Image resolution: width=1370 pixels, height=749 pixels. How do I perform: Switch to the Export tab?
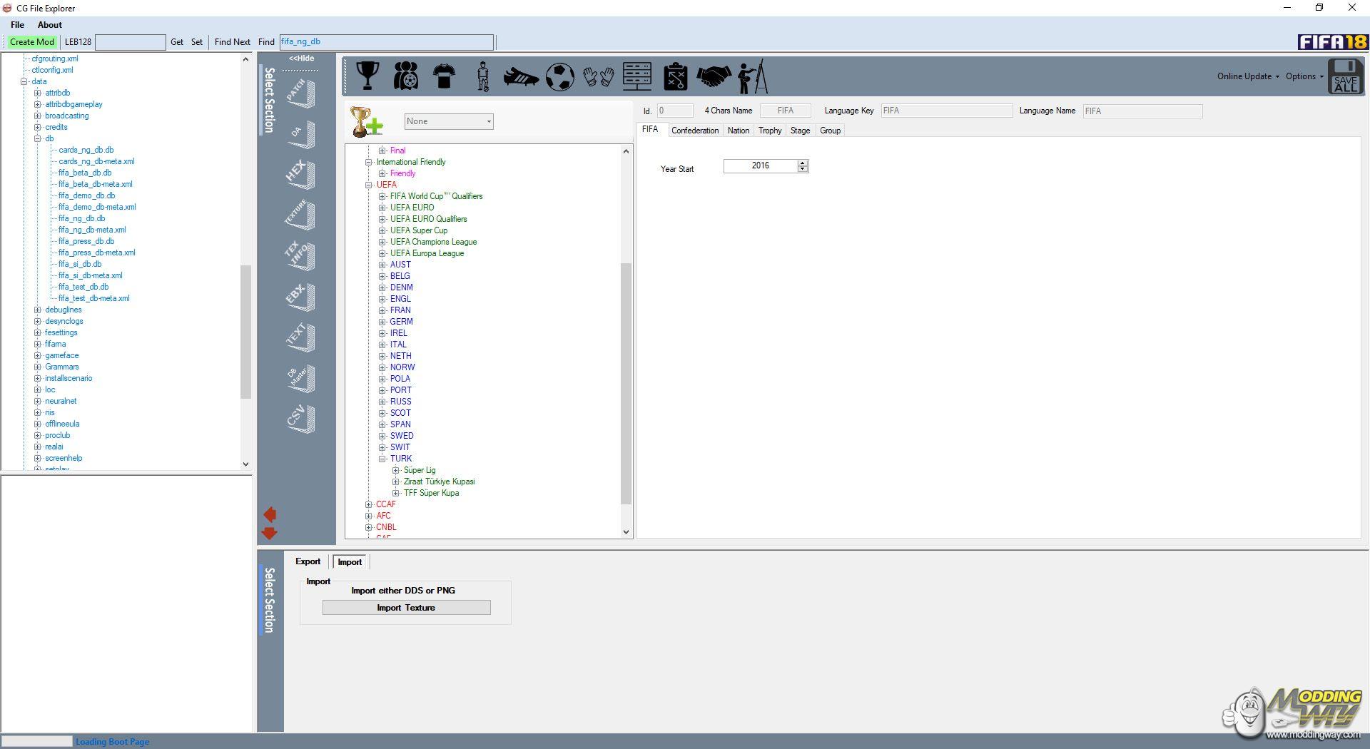tap(308, 561)
